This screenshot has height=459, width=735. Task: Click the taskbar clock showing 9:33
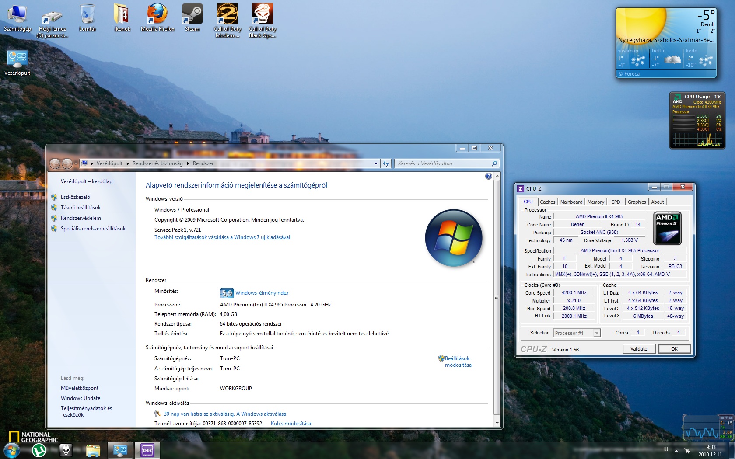pyautogui.click(x=710, y=451)
